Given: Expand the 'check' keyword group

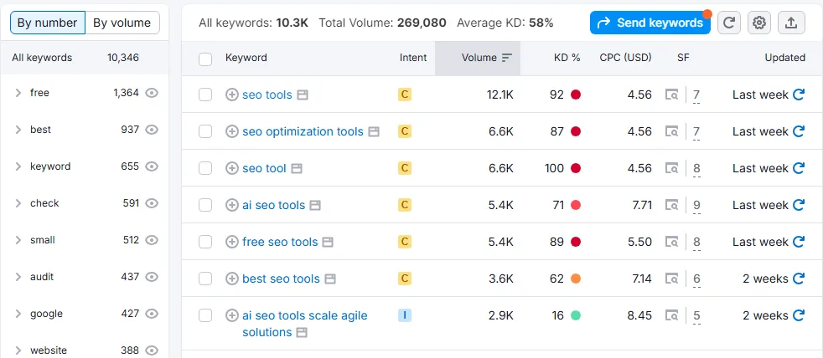Looking at the screenshot, I should coord(18,203).
